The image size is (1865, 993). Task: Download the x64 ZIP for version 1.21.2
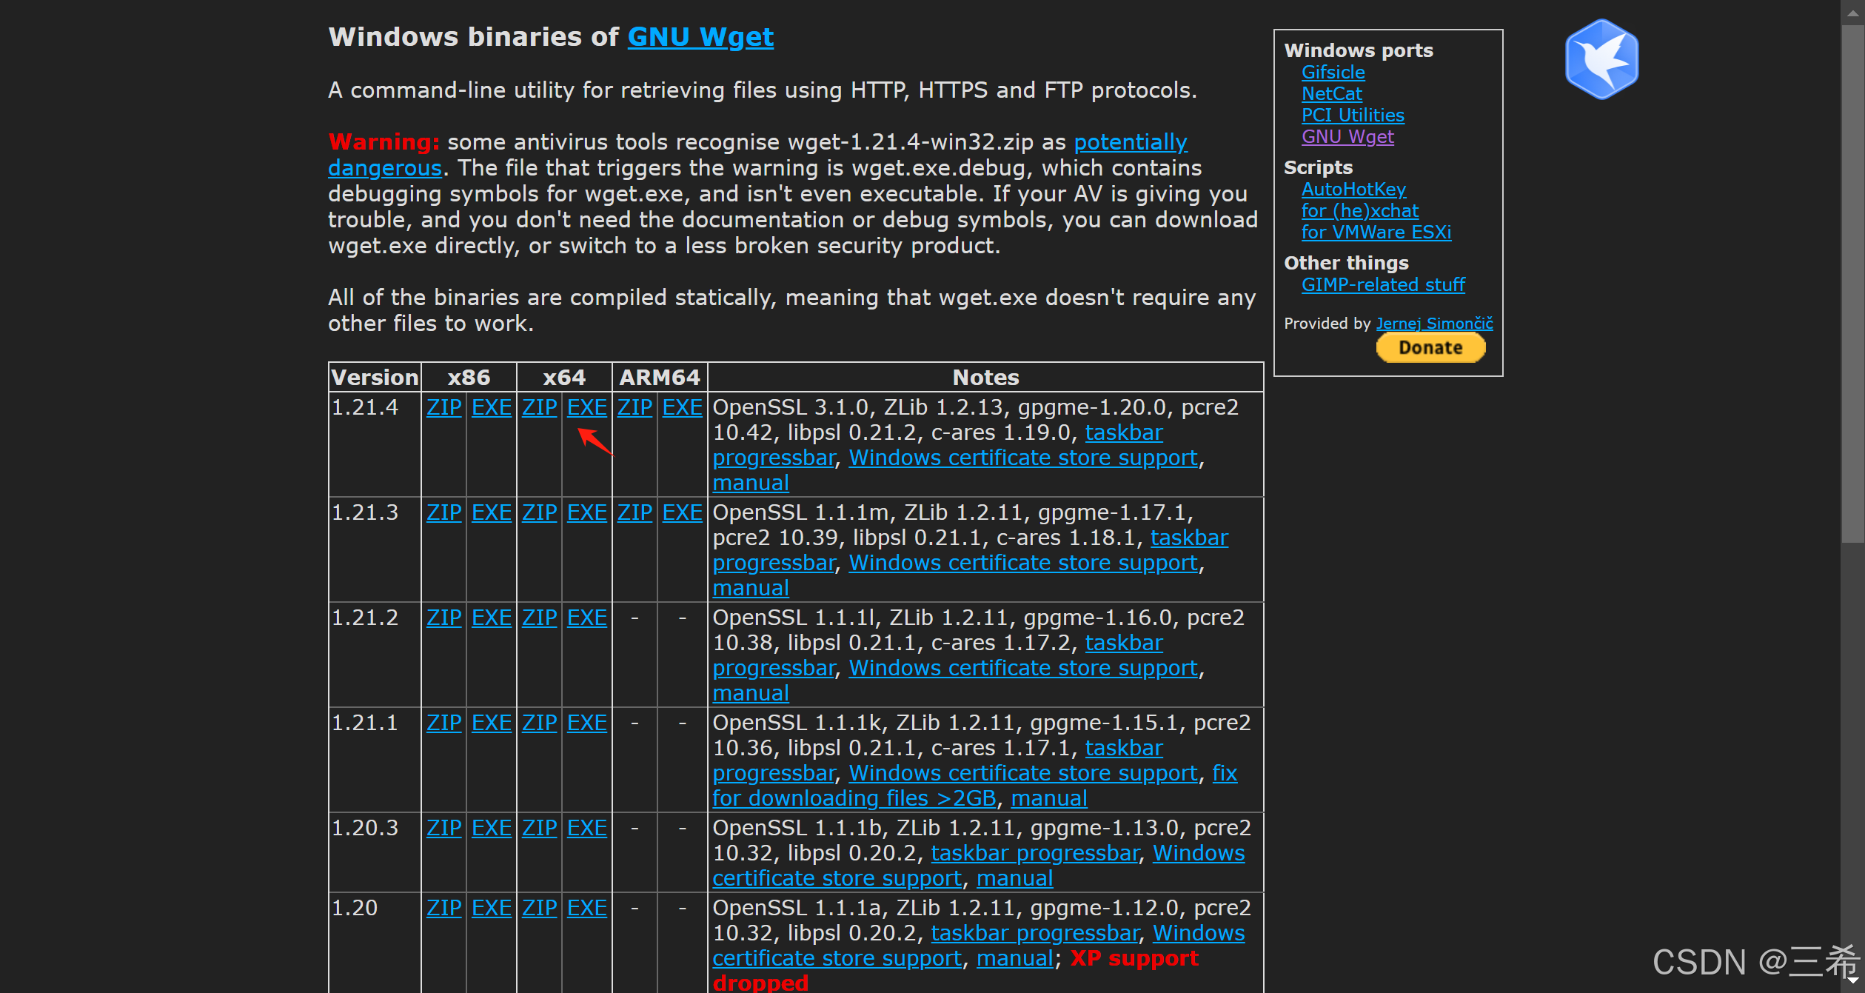539,618
